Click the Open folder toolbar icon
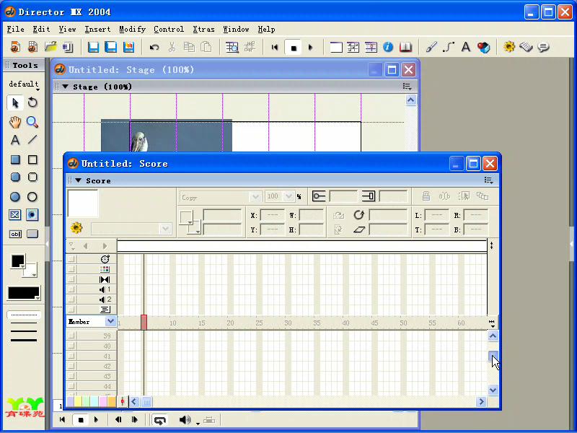Viewport: 577px width, 433px height. (50, 47)
